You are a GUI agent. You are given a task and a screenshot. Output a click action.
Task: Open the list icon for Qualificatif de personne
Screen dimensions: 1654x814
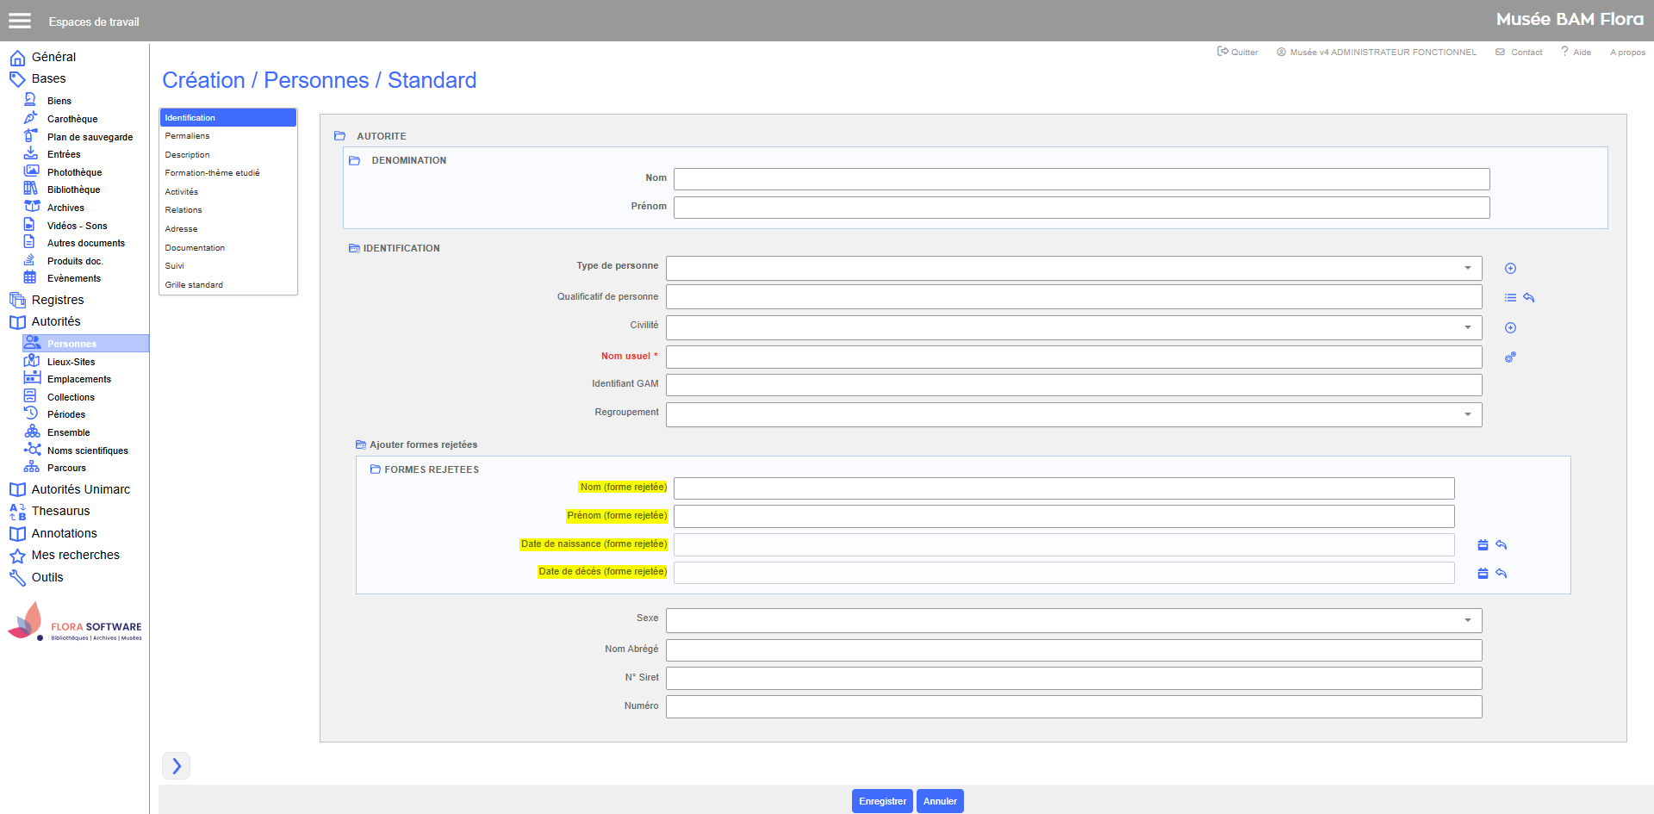[x=1510, y=298]
